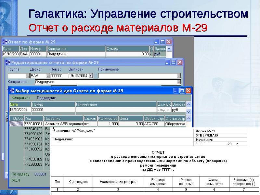Click the Количество column header
This screenshot has height=195, width=260.
[108, 119]
